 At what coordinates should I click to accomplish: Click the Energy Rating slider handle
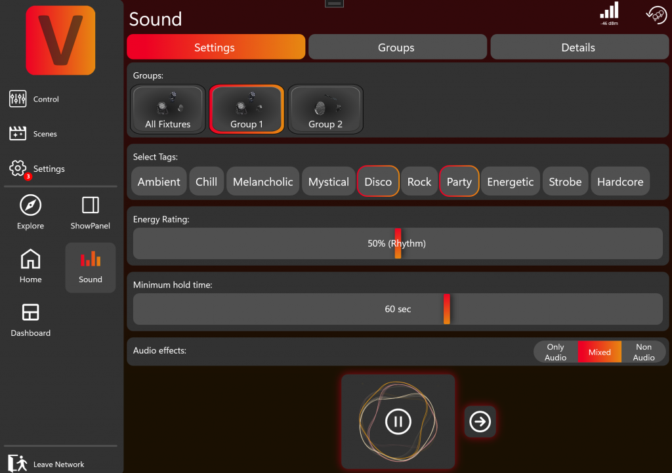398,243
